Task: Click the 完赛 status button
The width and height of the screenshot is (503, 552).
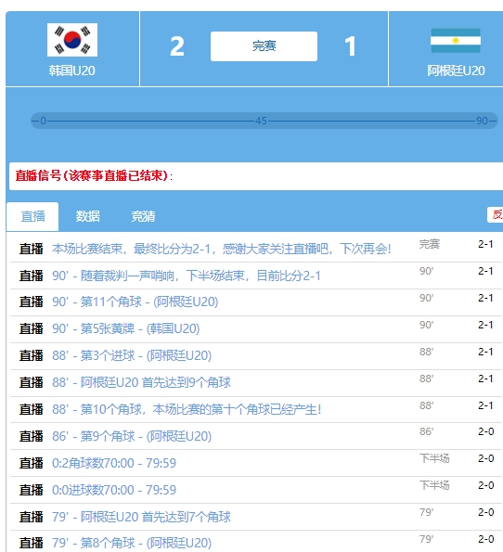Action: tap(264, 46)
